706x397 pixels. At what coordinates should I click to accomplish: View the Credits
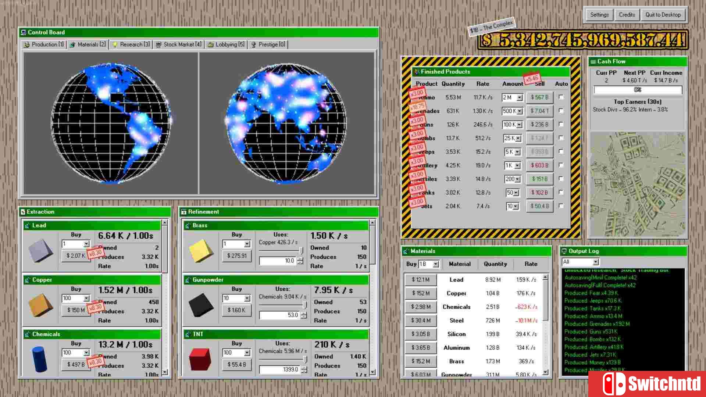click(627, 15)
